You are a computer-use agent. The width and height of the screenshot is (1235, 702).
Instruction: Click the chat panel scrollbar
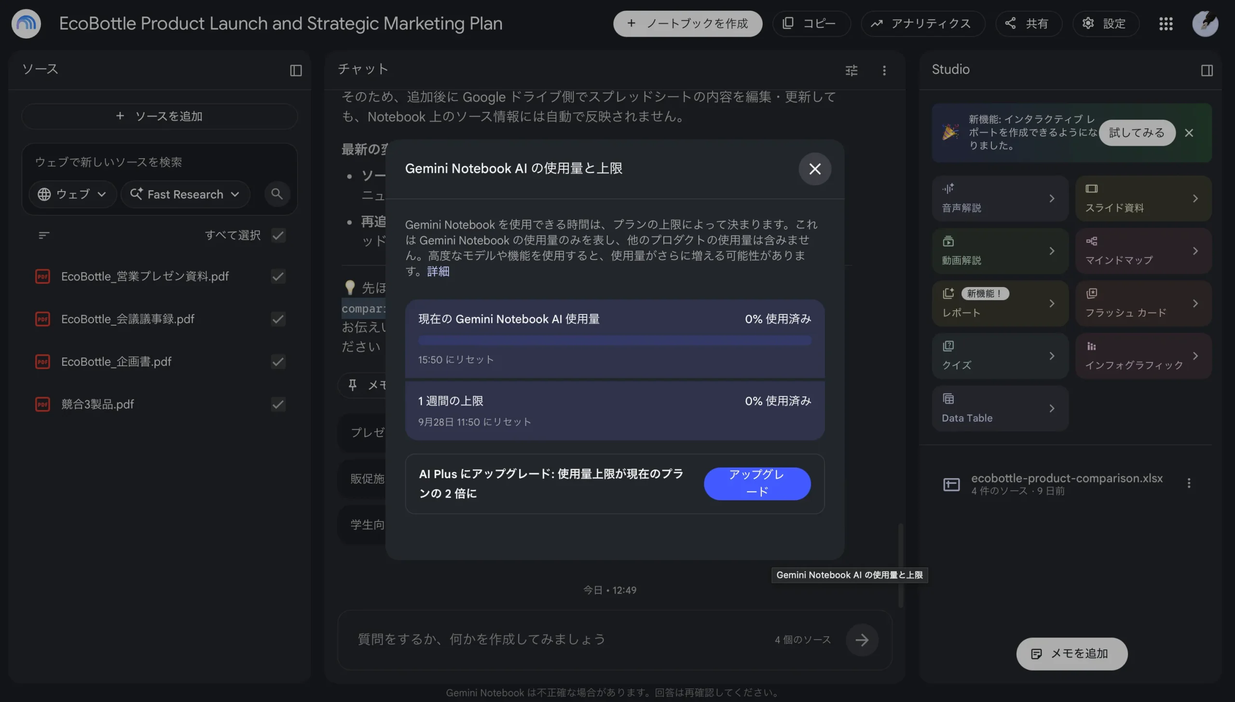[900, 565]
